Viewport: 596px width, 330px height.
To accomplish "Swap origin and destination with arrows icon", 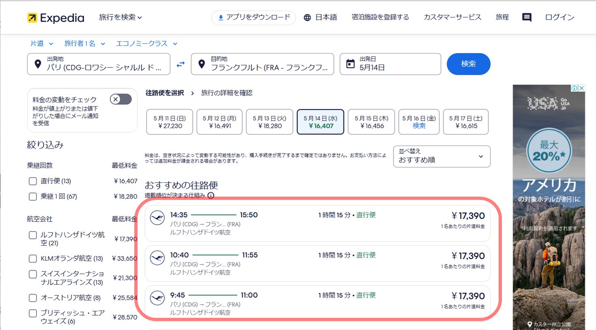I will click(181, 64).
